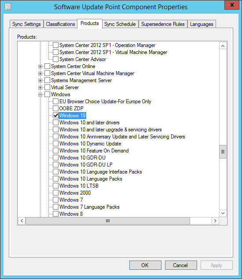Screen dimensions: 242x279
Task: Tick the top-level Windows checkbox
Action: coord(47,94)
